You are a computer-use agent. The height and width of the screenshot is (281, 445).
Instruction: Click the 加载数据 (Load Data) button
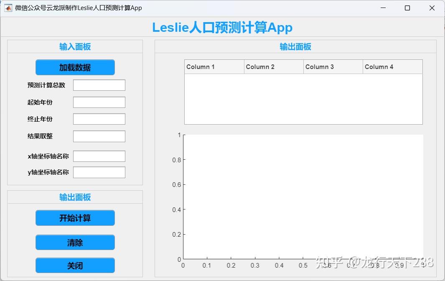point(75,67)
